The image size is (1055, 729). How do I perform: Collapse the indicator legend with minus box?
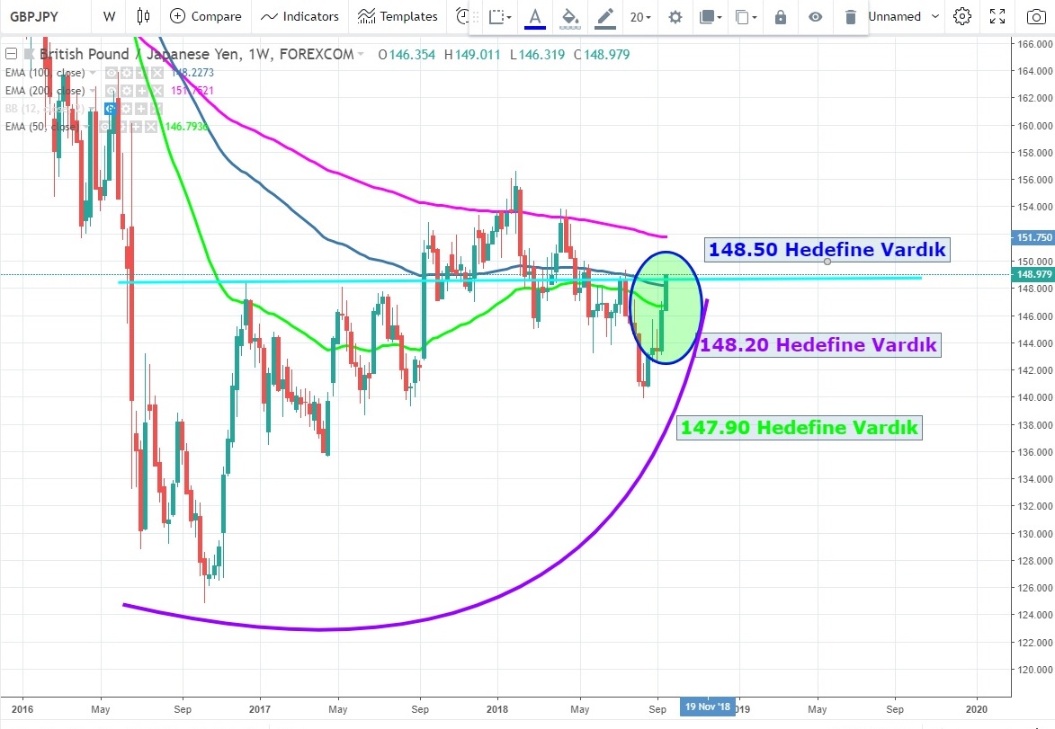coord(10,55)
